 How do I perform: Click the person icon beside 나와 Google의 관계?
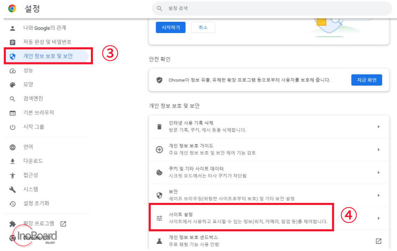13,28
